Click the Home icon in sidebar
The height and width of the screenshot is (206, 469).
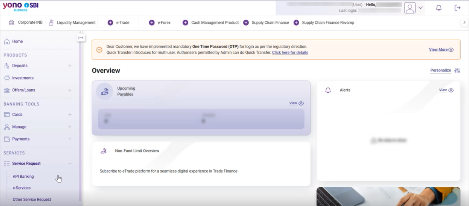7,41
